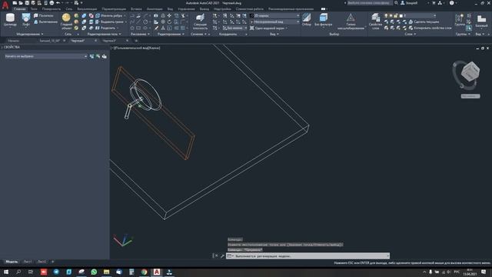Expand the Layers (Слои) panel
The width and height of the screenshot is (492, 277).
[411, 34]
